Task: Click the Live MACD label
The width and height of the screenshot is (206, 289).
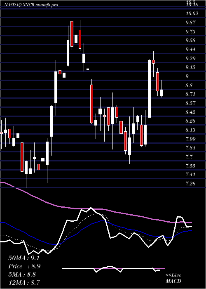Action: pyautogui.click(x=173, y=278)
